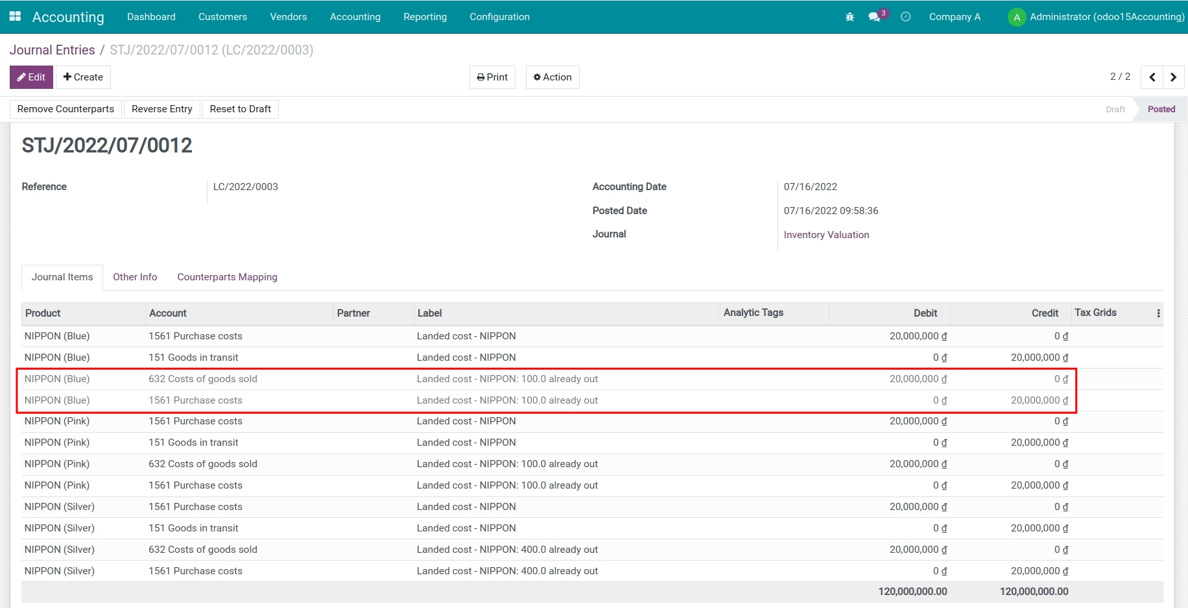
Task: Open the activities clock icon
Action: (905, 17)
